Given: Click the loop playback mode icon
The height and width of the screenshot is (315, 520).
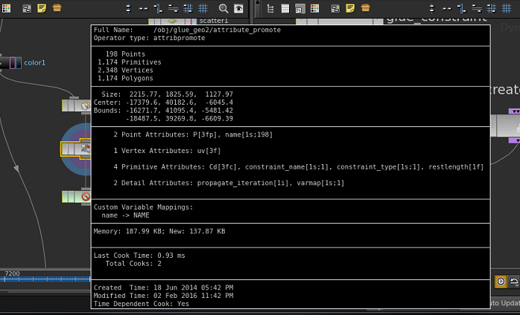Looking at the screenshot, I should pos(514,282).
